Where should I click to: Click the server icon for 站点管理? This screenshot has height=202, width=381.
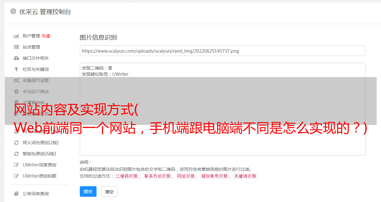pos(16,47)
